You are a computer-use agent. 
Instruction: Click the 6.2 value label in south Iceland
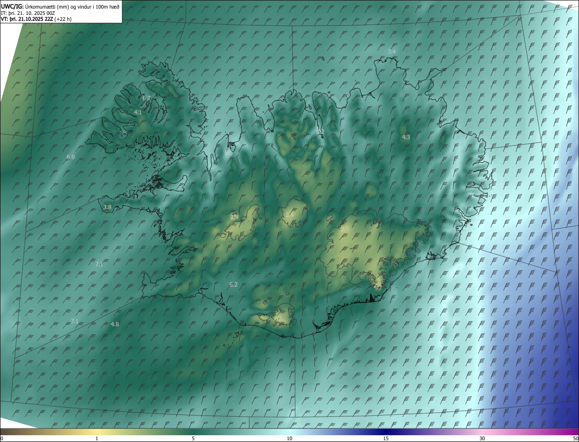(x=233, y=284)
